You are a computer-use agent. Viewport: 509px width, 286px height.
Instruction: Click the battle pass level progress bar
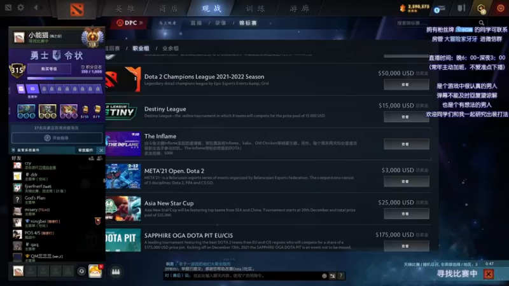tap(65, 78)
